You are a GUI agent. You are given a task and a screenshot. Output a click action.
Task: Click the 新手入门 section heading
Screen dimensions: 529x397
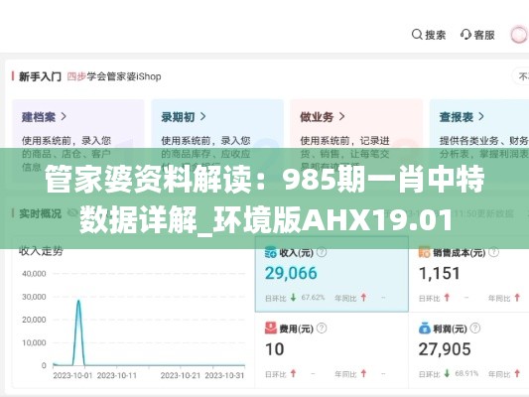pos(40,76)
